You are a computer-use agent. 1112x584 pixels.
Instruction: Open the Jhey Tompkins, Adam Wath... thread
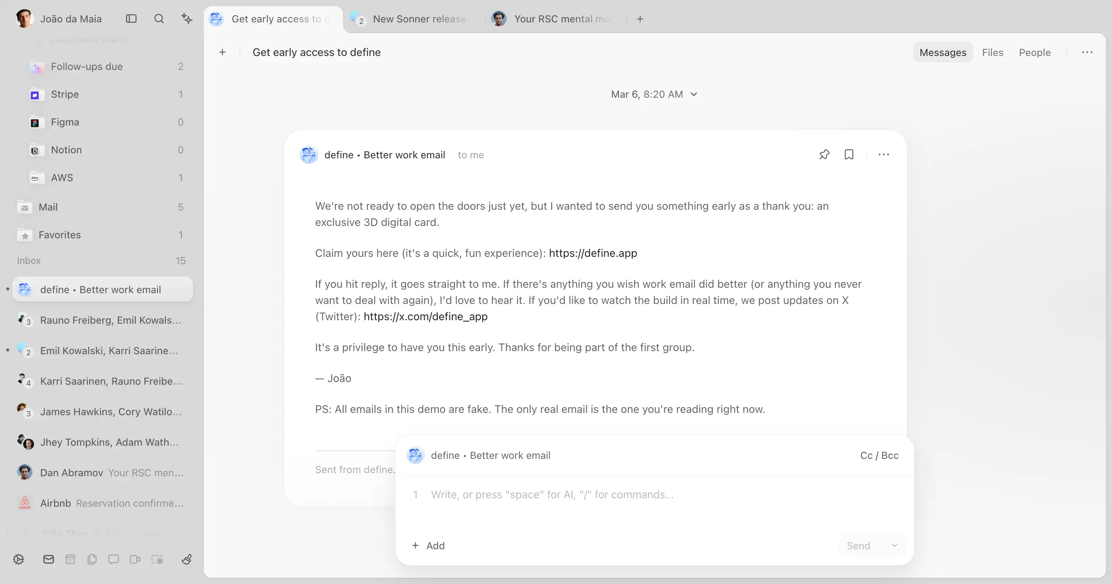click(103, 442)
